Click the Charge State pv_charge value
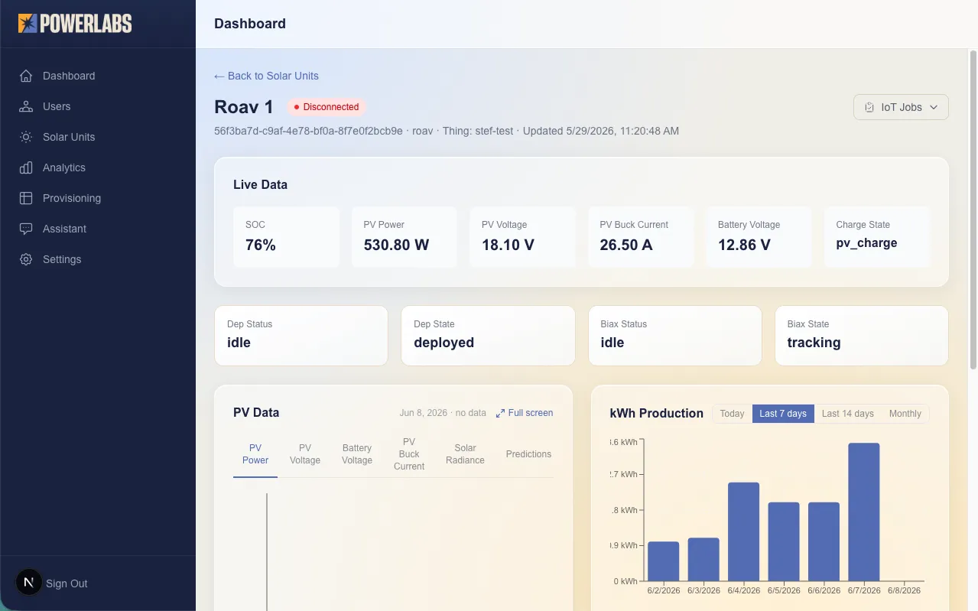978x611 pixels. click(866, 243)
